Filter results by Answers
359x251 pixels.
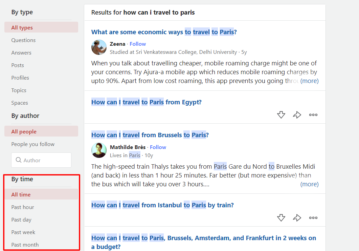tap(21, 53)
